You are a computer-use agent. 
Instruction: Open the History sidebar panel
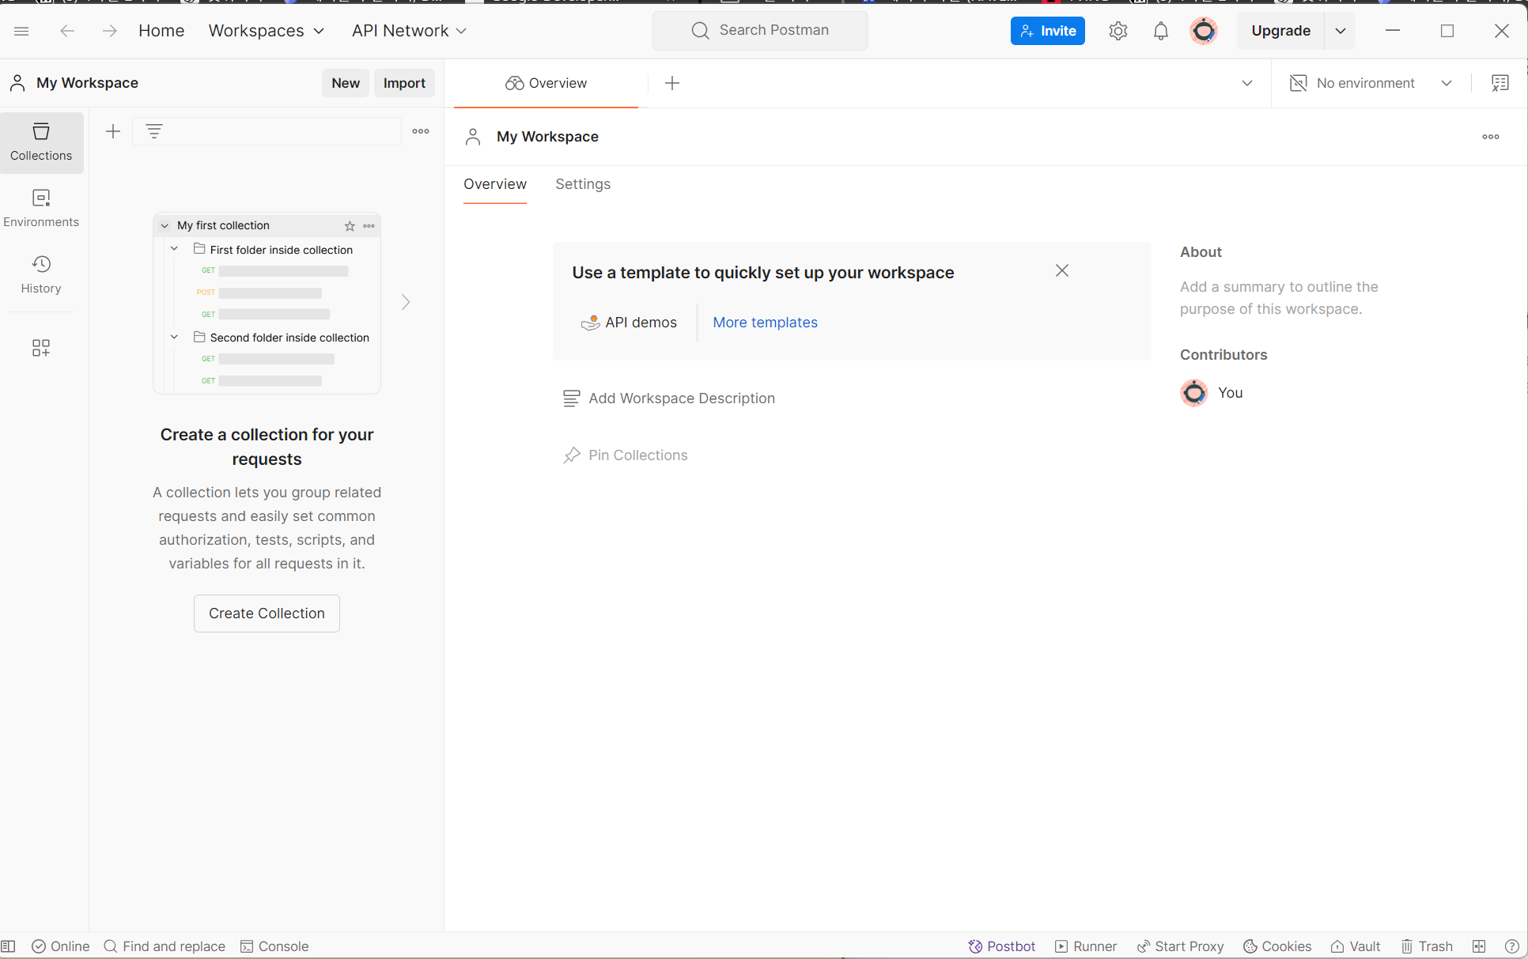(x=41, y=274)
